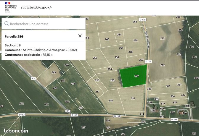This screenshot has width=199, height=136.
Task: Select parcel 213 on the map
Action: tap(133, 98)
